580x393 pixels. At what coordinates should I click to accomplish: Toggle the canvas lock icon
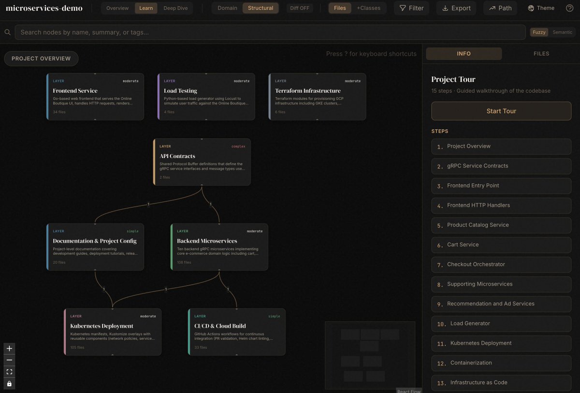(x=9, y=384)
